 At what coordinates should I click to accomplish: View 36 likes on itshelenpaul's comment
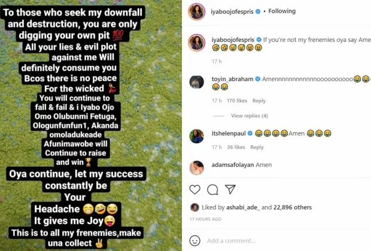click(235, 148)
